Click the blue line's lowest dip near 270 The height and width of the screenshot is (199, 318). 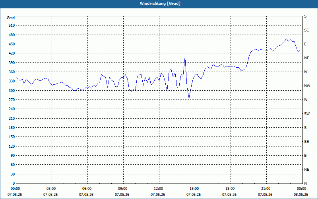pos(189,98)
